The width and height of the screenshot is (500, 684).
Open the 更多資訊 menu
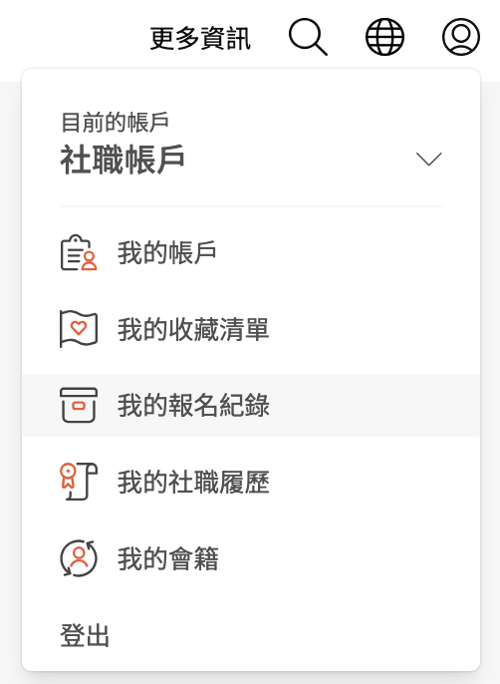[x=200, y=38]
